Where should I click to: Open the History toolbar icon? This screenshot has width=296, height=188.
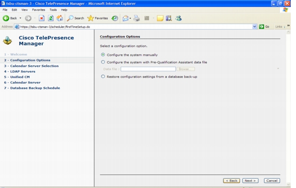point(115,18)
